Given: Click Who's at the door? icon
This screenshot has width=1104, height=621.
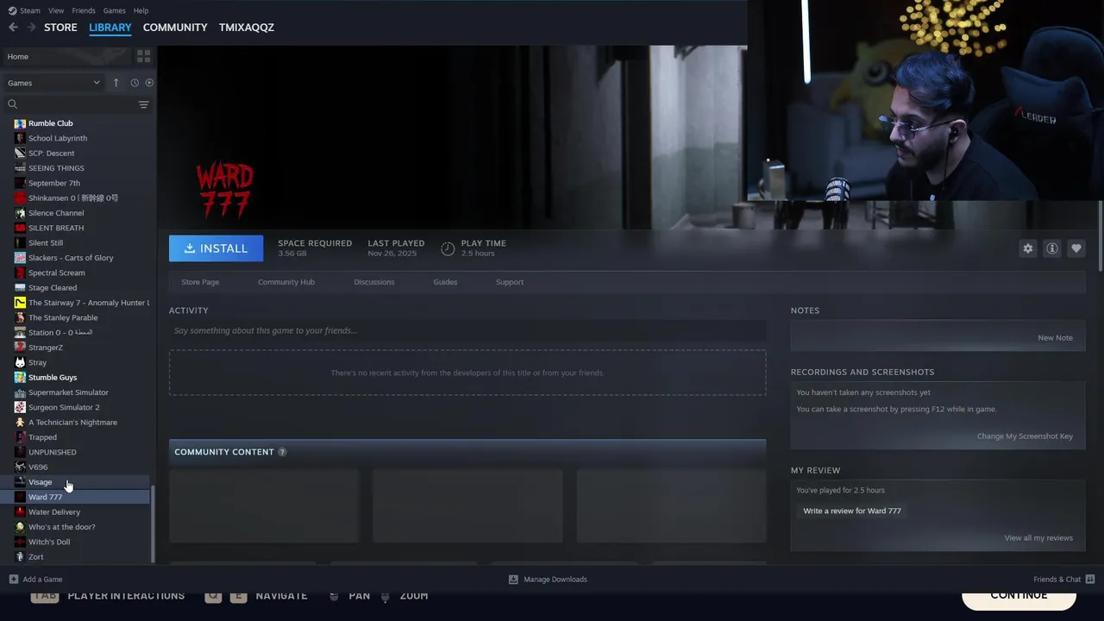Looking at the screenshot, I should 20,527.
